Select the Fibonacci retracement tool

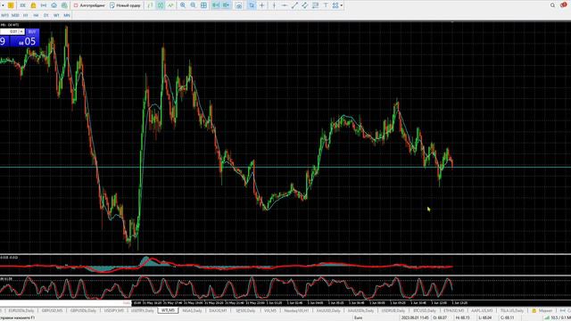point(315,5)
